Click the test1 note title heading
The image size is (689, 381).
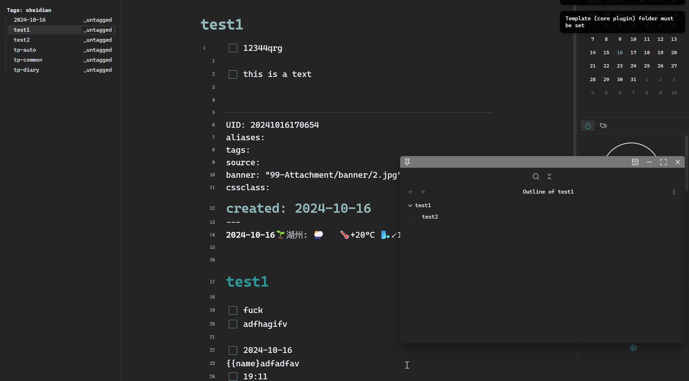click(x=222, y=24)
